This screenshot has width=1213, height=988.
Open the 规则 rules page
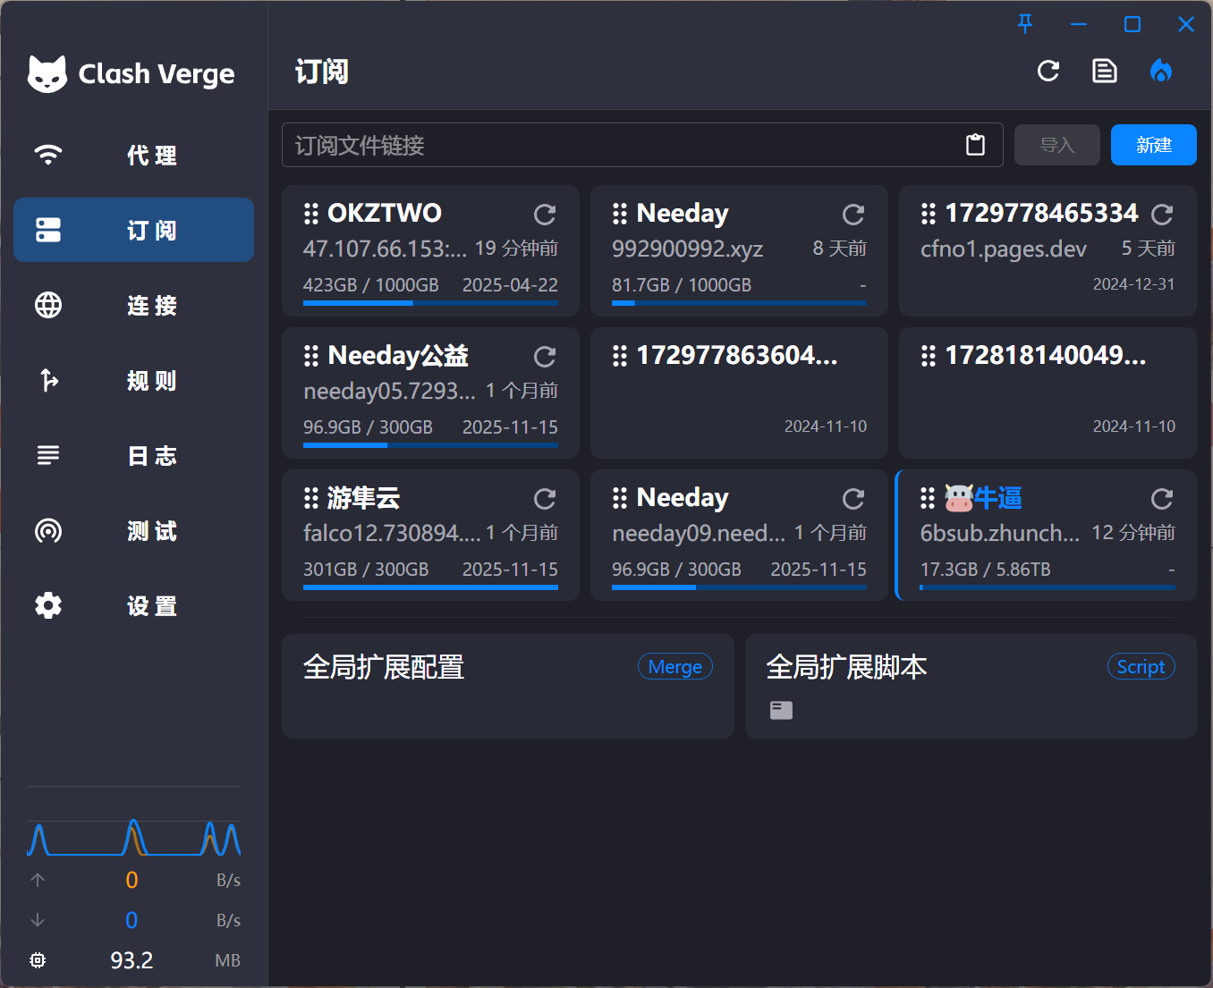pos(134,380)
